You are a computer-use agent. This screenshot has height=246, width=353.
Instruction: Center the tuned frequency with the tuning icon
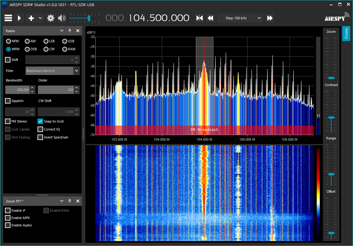pyautogui.click(x=200, y=18)
